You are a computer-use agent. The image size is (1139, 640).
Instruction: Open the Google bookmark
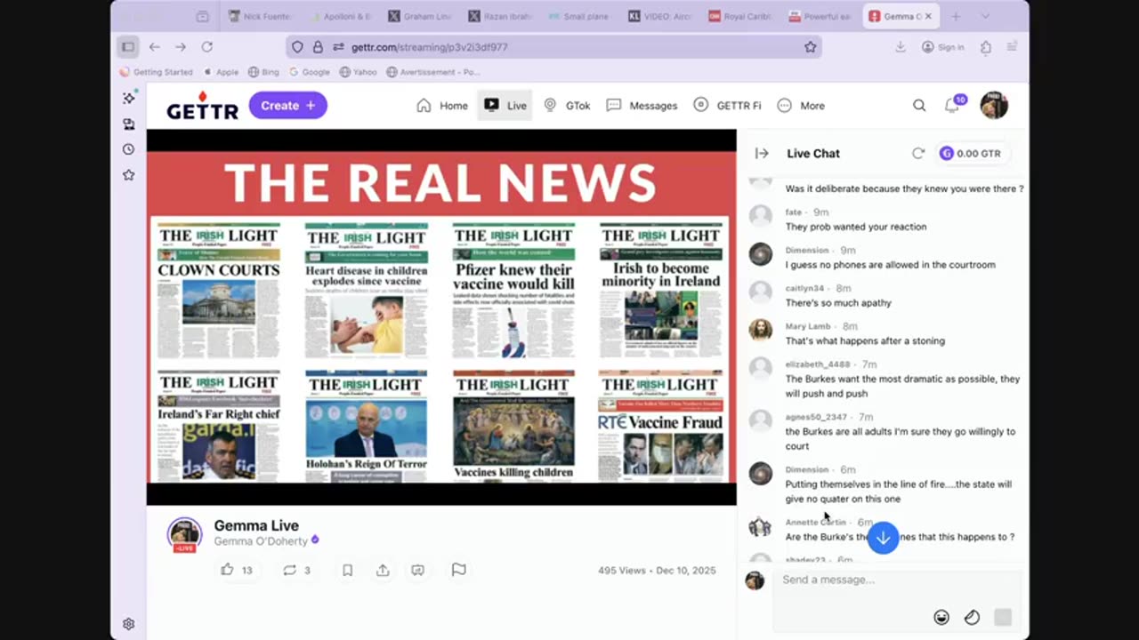click(309, 72)
